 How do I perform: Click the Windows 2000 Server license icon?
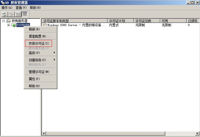click(x=45, y=25)
